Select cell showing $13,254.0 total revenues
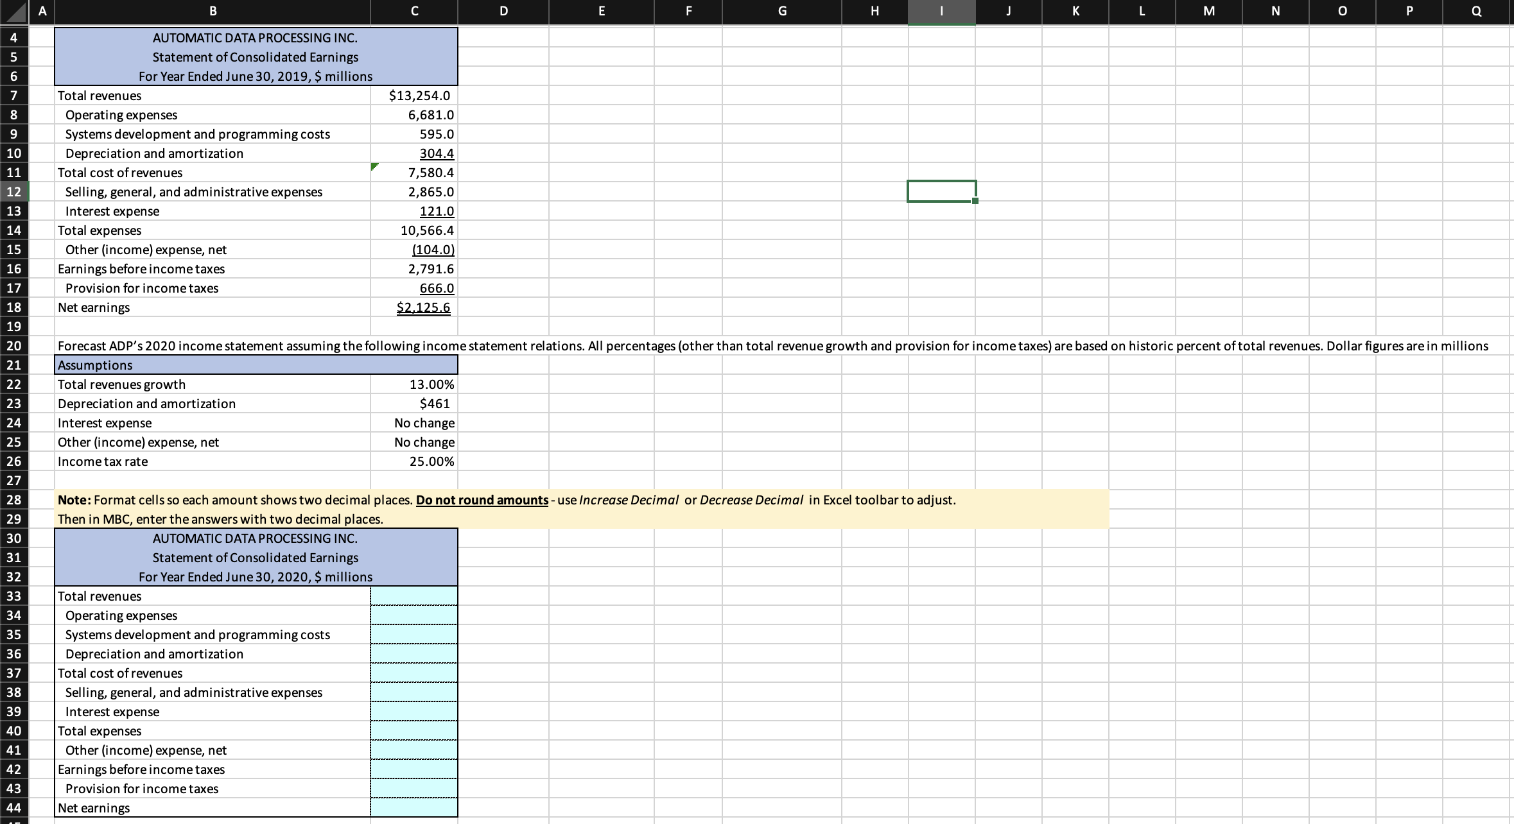1514x824 pixels. pyautogui.click(x=414, y=95)
